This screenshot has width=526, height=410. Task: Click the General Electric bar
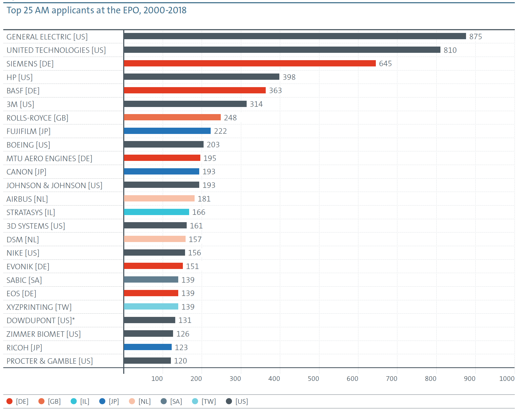point(295,36)
